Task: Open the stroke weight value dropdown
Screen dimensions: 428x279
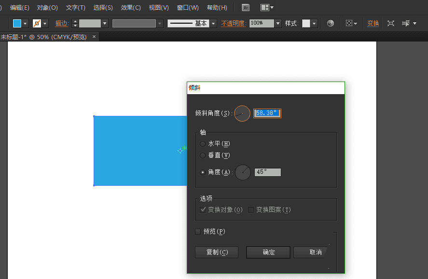Action: pos(105,24)
